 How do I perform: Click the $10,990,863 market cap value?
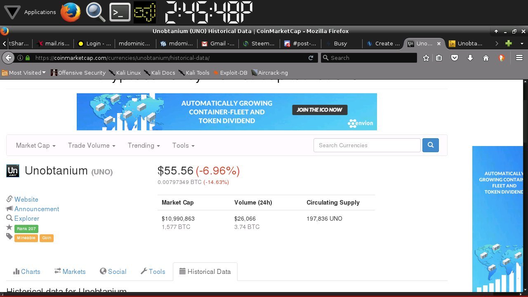pyautogui.click(x=178, y=219)
